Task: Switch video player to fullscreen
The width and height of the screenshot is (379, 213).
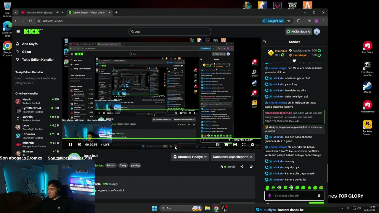Action: pyautogui.click(x=244, y=145)
